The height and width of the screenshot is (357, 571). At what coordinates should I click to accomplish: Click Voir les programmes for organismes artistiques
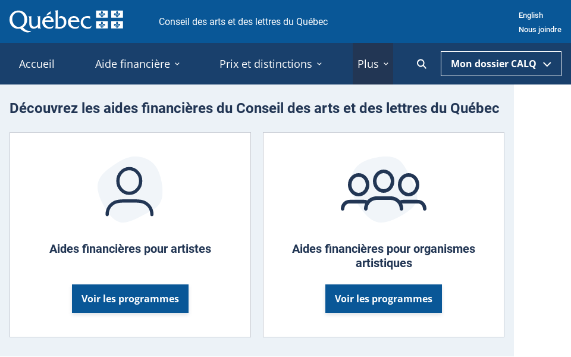383,298
